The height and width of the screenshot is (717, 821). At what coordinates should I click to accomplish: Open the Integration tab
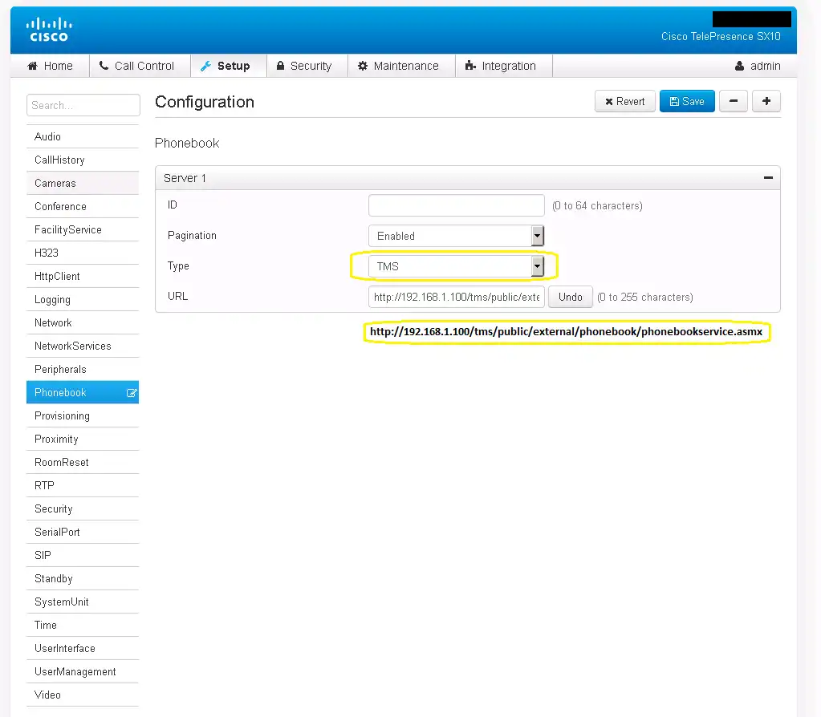(x=504, y=66)
